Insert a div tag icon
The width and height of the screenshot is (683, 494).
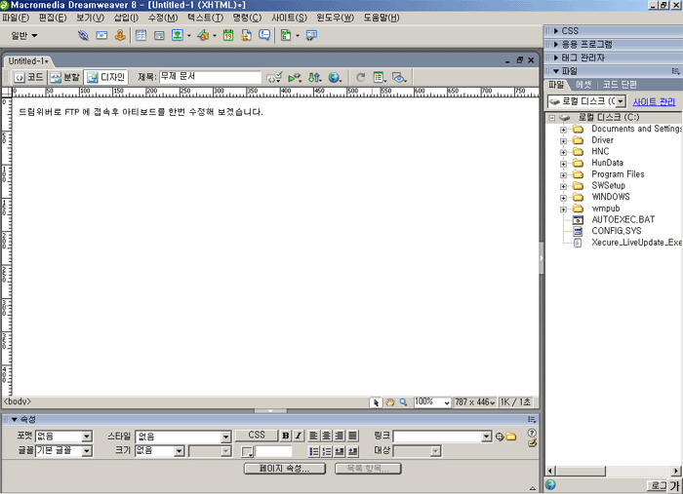click(159, 36)
